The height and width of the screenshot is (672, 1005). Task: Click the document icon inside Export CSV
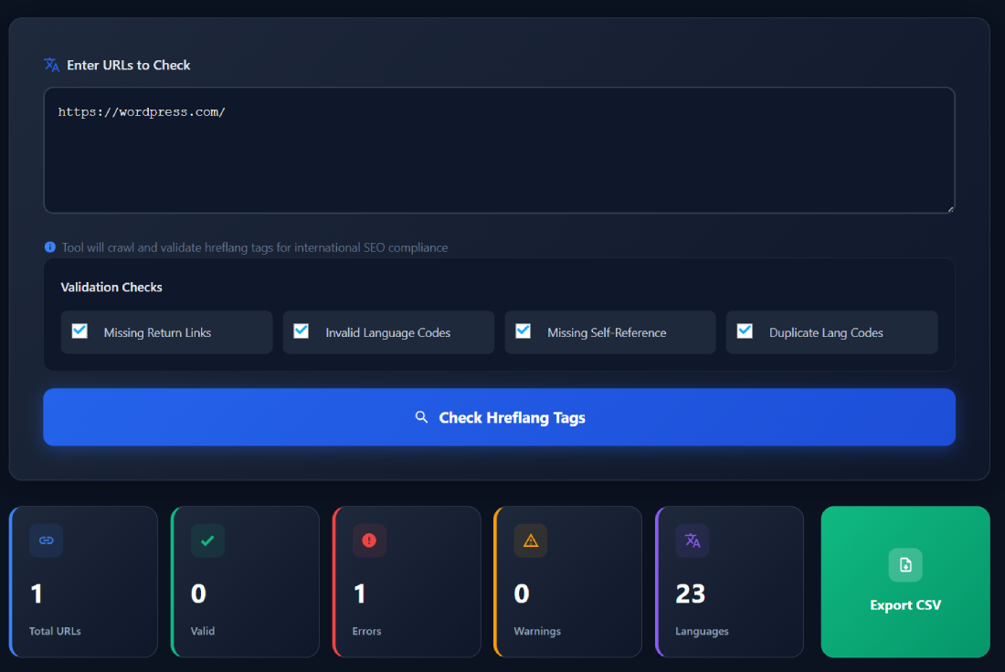click(x=904, y=565)
